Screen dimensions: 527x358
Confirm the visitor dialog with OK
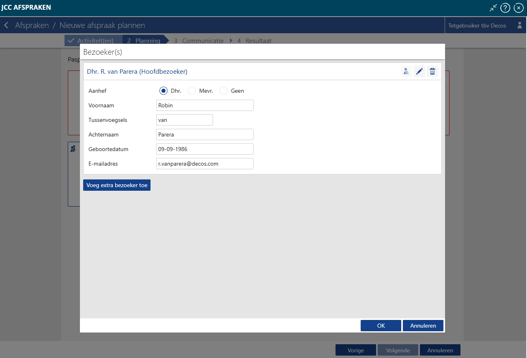coord(381,326)
